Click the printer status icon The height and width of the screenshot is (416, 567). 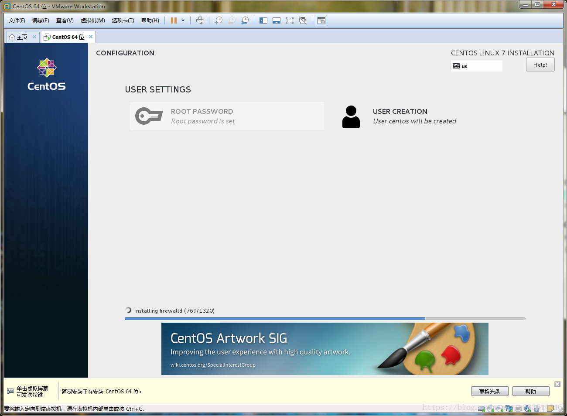pos(518,409)
